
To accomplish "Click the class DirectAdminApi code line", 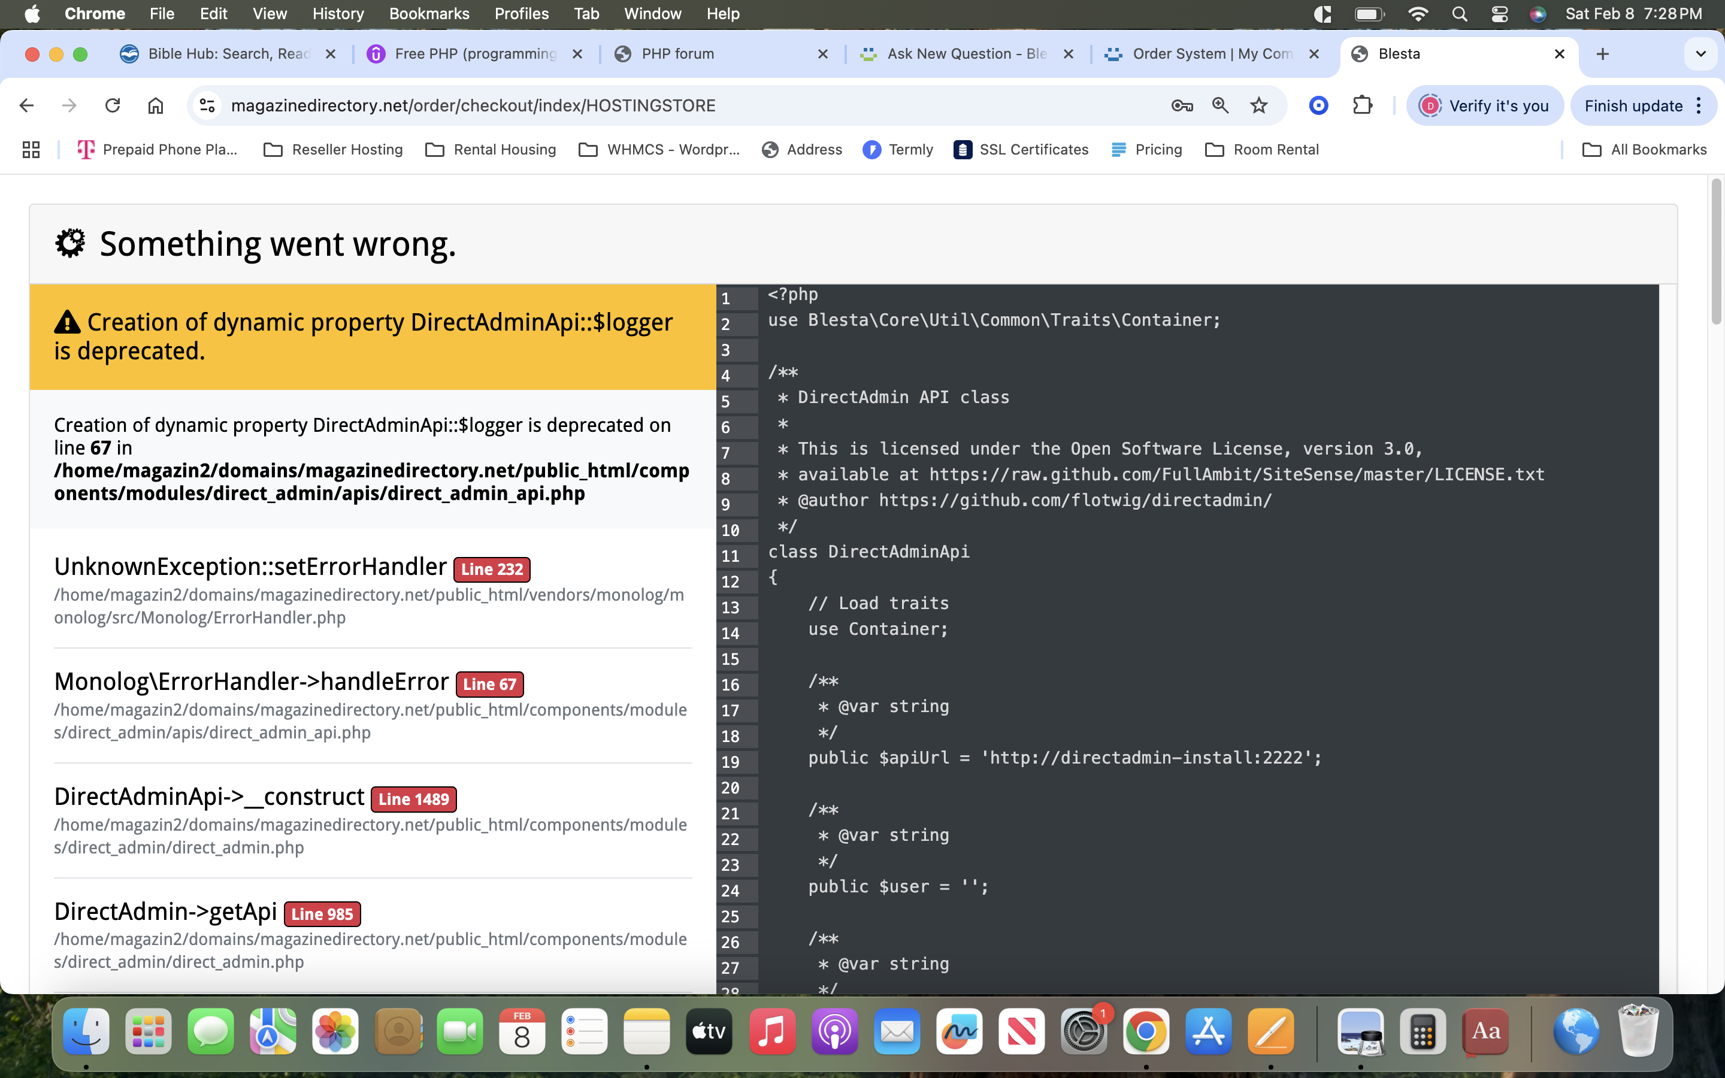I will tap(868, 552).
